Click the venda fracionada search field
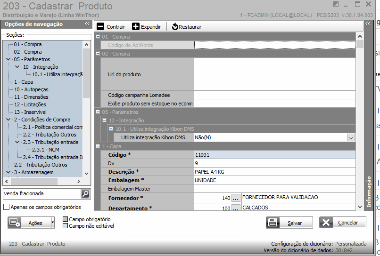 41,193
